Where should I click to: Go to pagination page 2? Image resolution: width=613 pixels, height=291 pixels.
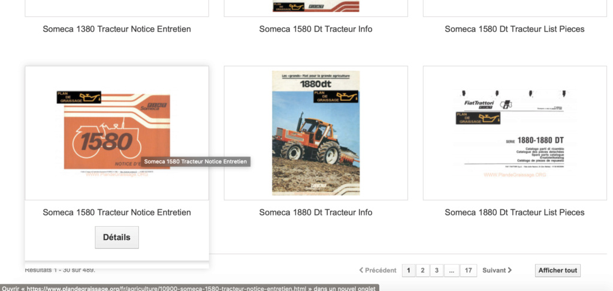(422, 270)
